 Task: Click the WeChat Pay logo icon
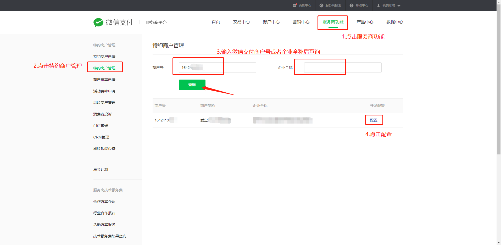tap(98, 23)
